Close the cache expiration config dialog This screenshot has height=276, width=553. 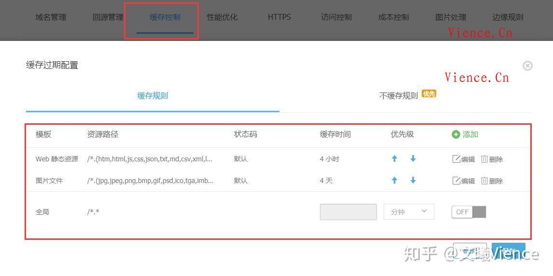coord(527,66)
